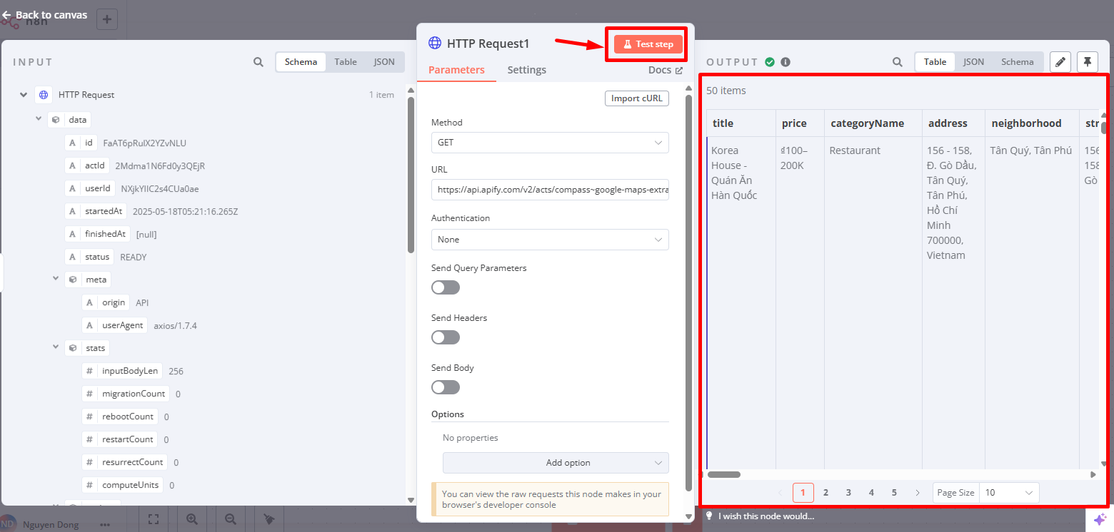Image resolution: width=1114 pixels, height=532 pixels.
Task: Click the output info icon
Action: coord(786,62)
